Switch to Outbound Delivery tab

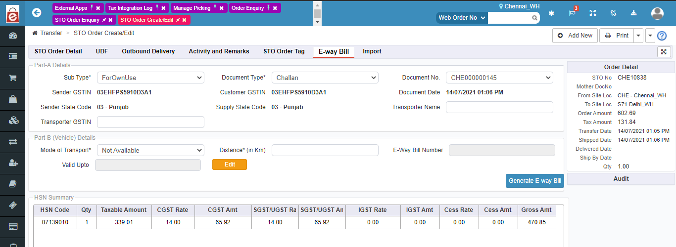coord(148,51)
